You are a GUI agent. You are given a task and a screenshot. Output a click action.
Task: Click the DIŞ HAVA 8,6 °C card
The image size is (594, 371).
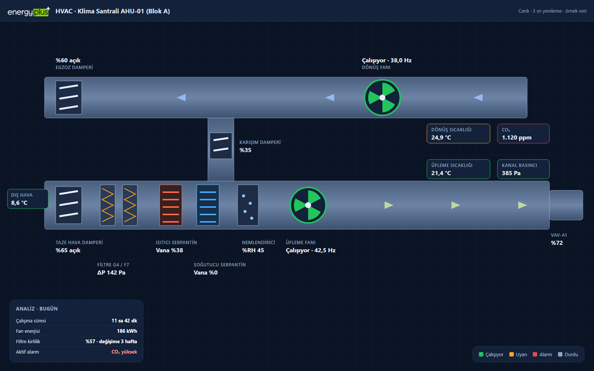click(28, 199)
